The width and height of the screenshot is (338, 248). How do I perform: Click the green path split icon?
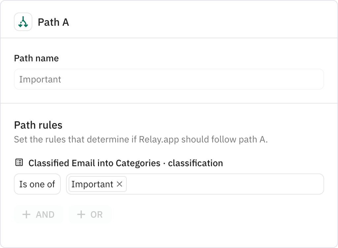(x=23, y=22)
